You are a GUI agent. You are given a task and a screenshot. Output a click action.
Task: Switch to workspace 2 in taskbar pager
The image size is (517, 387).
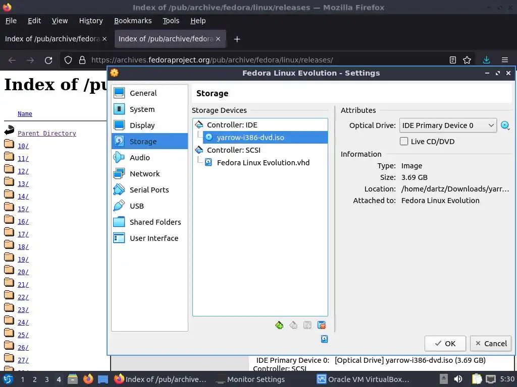(x=35, y=379)
